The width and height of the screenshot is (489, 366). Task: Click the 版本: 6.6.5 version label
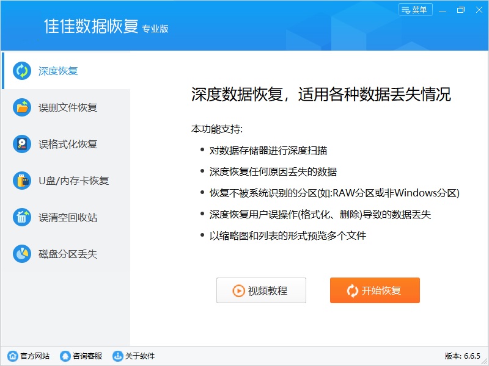[462, 356]
